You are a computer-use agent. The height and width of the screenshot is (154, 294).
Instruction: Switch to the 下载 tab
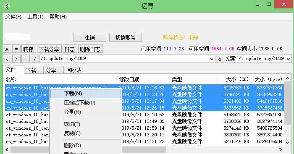[34, 70]
